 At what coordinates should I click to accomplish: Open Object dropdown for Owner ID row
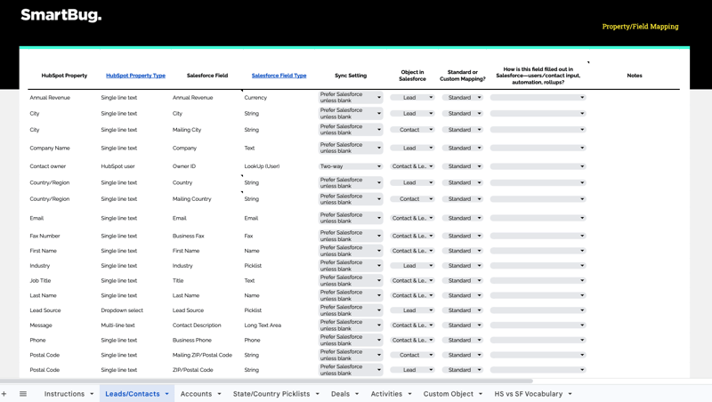click(x=412, y=166)
